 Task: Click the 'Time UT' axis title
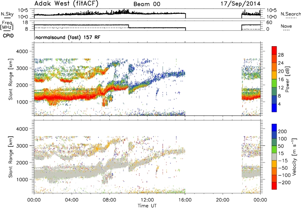click(x=147, y=206)
